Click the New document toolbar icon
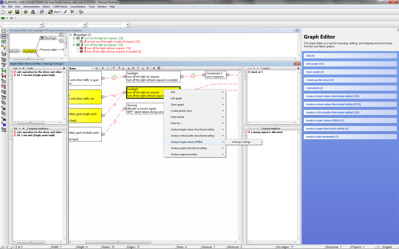Viewport: 399px width, 249px height. [3, 12]
